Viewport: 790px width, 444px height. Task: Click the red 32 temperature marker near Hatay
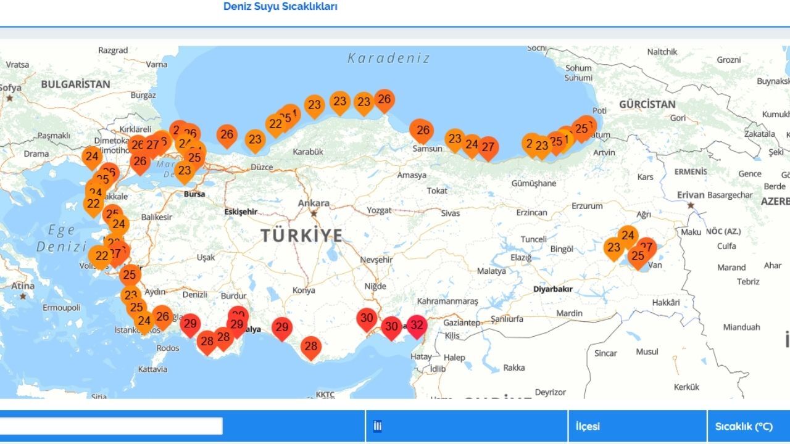pyautogui.click(x=417, y=326)
